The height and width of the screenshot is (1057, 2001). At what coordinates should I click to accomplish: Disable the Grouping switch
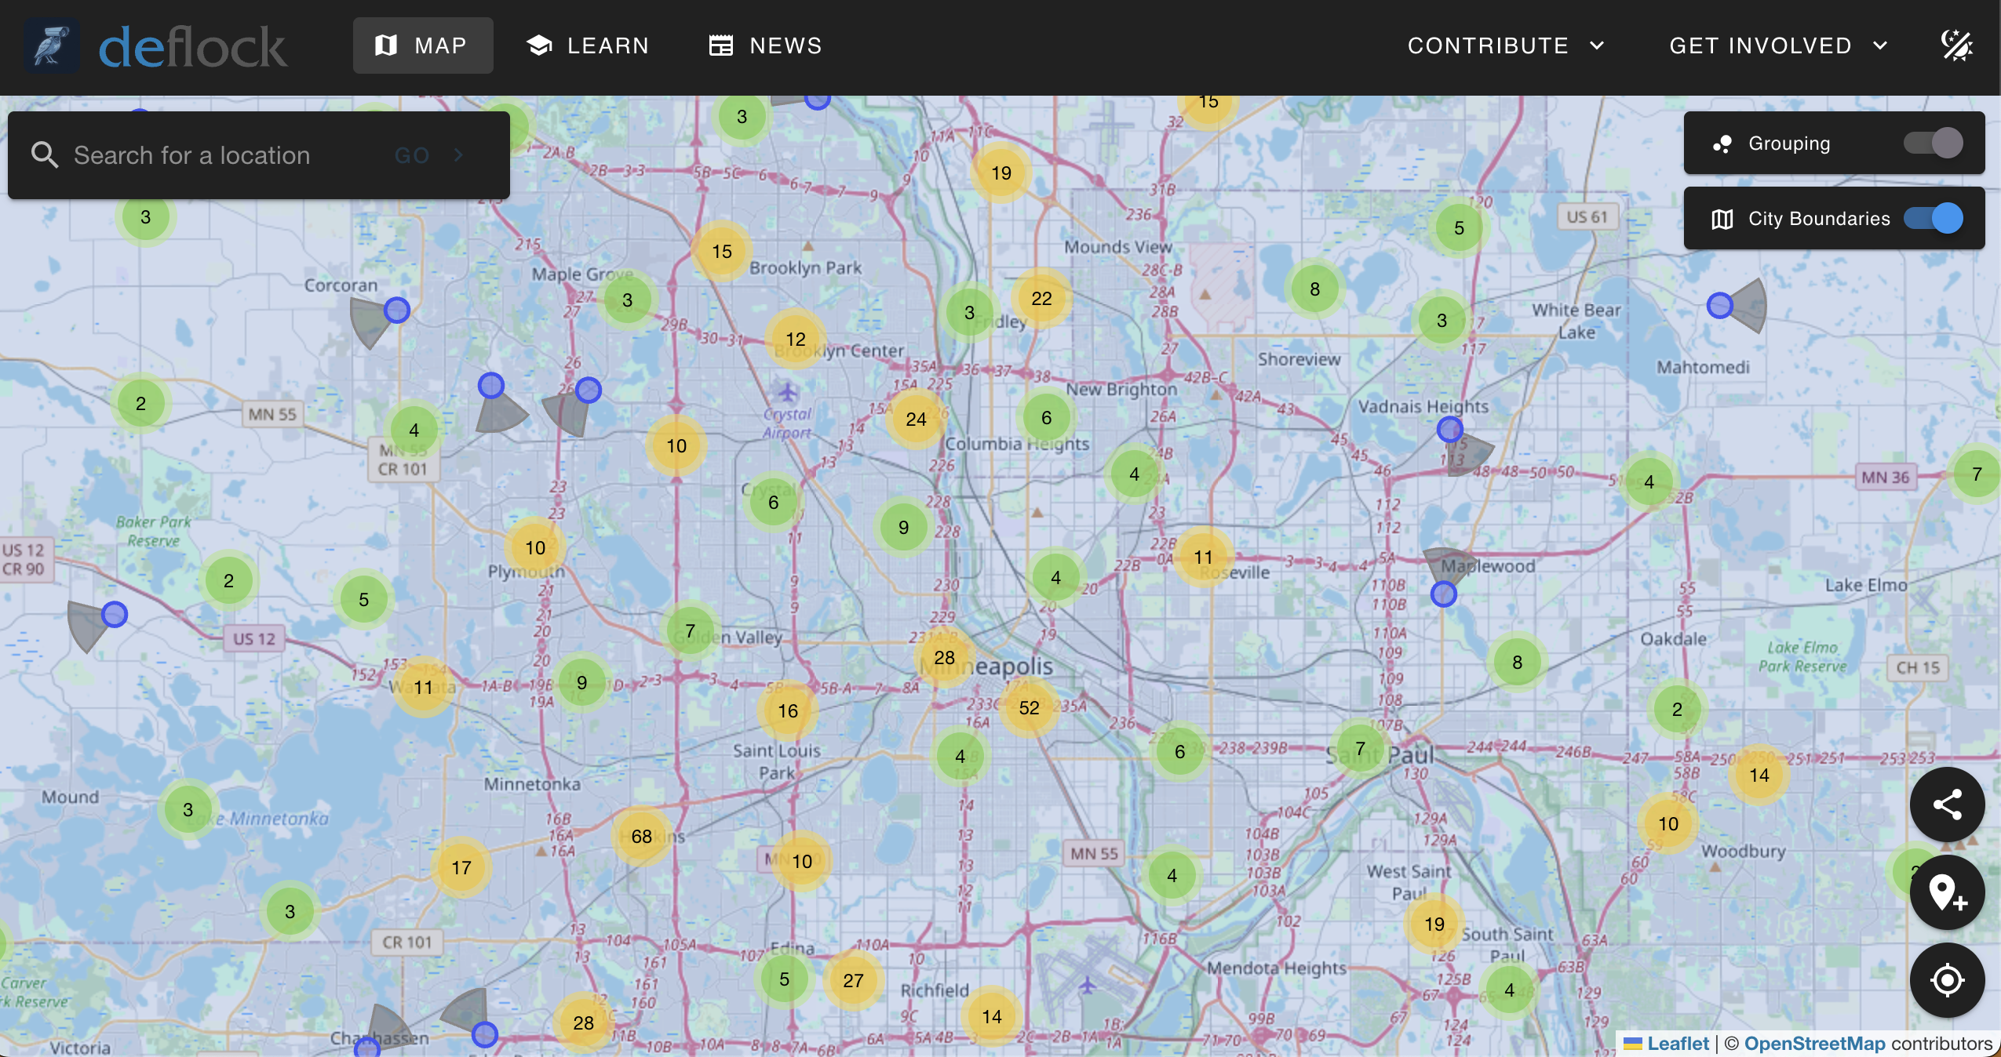pos(1934,143)
